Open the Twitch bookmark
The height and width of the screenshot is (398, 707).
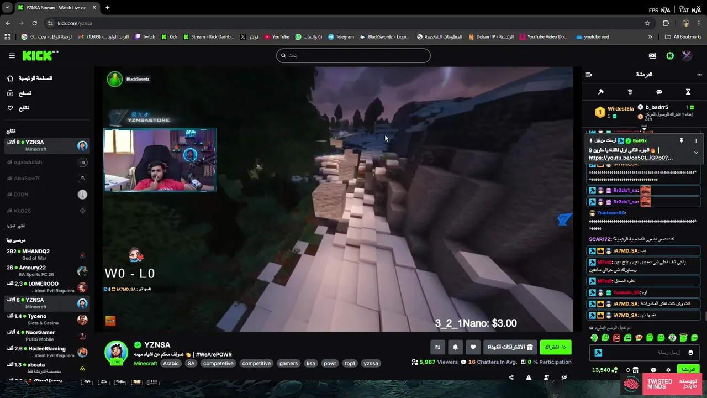point(145,37)
